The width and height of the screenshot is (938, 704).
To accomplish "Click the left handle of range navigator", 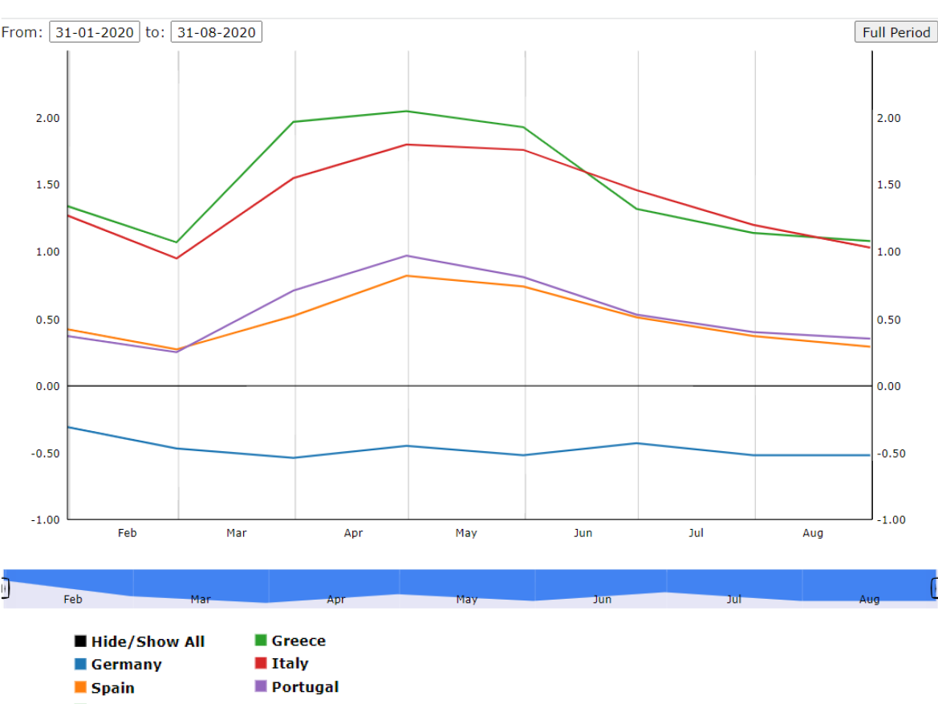I will click(4, 588).
